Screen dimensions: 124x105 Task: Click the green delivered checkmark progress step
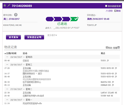click(74, 19)
